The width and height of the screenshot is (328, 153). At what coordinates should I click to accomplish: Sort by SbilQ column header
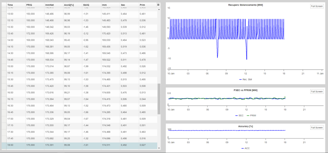(x=86, y=5)
